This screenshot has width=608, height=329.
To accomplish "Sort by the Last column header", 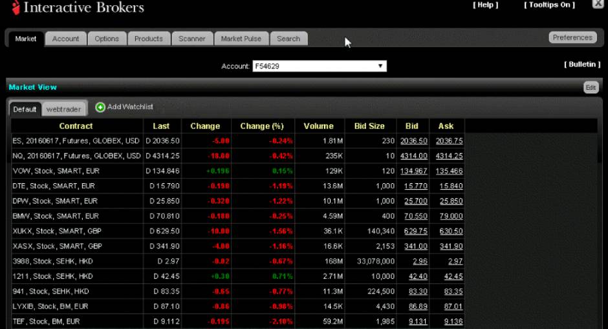I will click(x=161, y=126).
